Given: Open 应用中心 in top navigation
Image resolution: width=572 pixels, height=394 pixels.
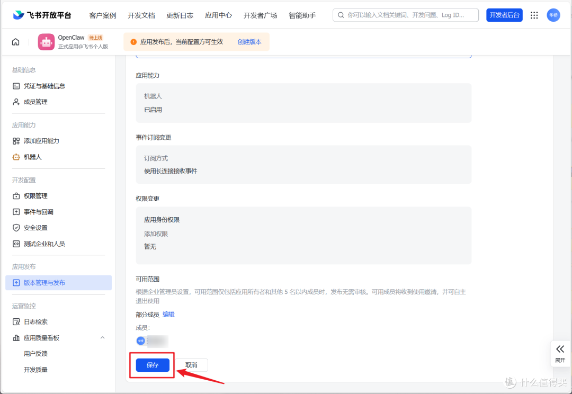Looking at the screenshot, I should click(x=218, y=15).
